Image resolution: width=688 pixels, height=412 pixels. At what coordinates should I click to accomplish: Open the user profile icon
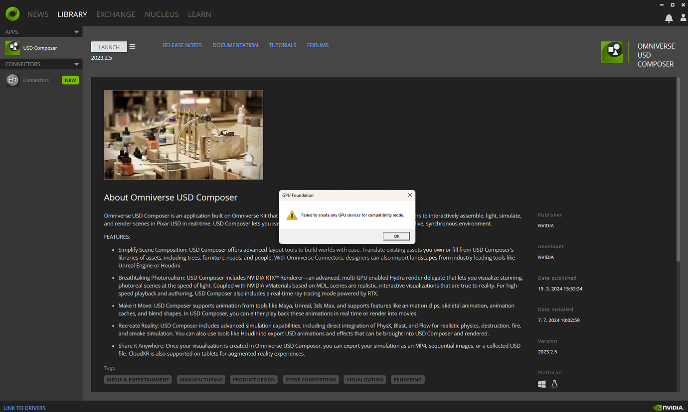point(683,17)
